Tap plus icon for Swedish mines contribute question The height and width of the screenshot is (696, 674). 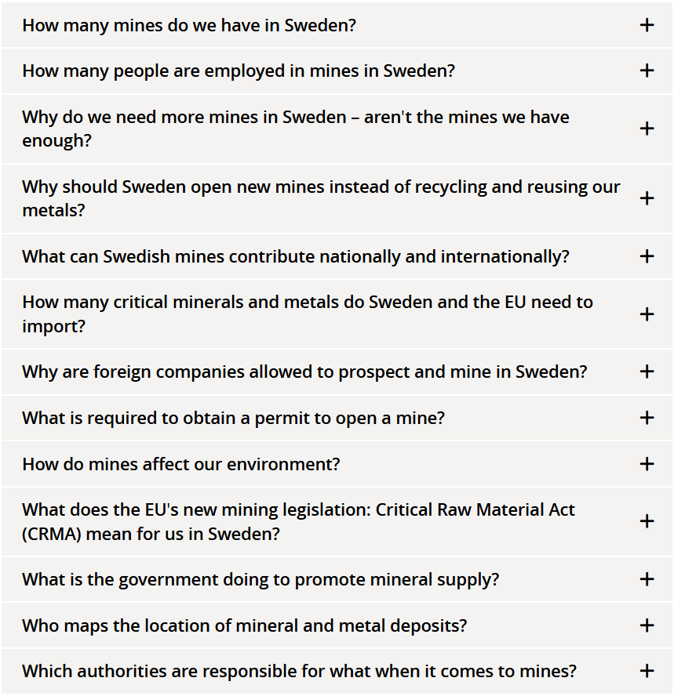647,256
